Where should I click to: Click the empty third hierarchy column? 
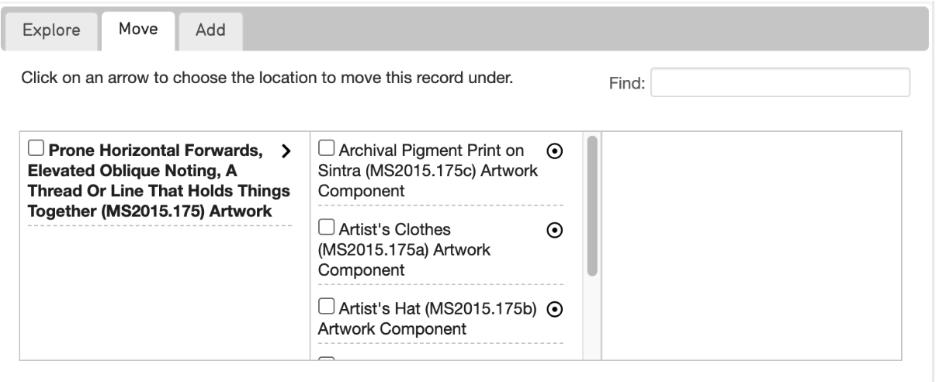751,246
